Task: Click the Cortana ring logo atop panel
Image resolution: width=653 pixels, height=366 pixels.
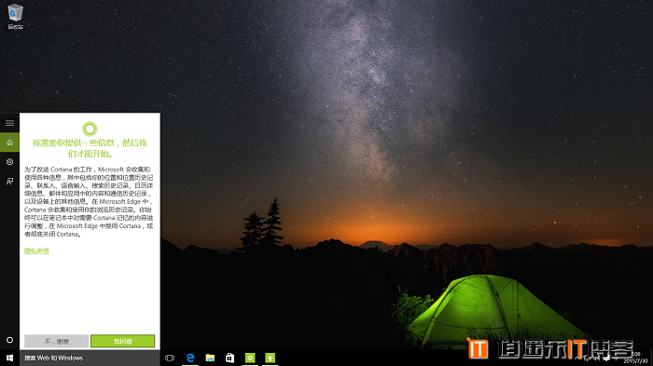Action: pos(90,129)
